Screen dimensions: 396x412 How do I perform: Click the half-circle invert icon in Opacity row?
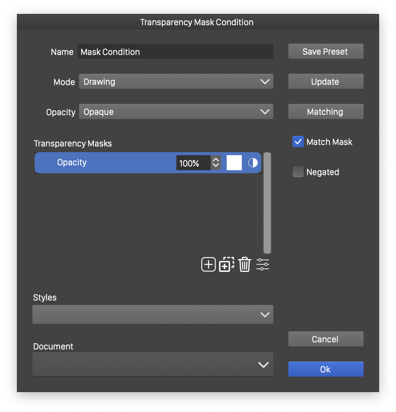tap(253, 163)
